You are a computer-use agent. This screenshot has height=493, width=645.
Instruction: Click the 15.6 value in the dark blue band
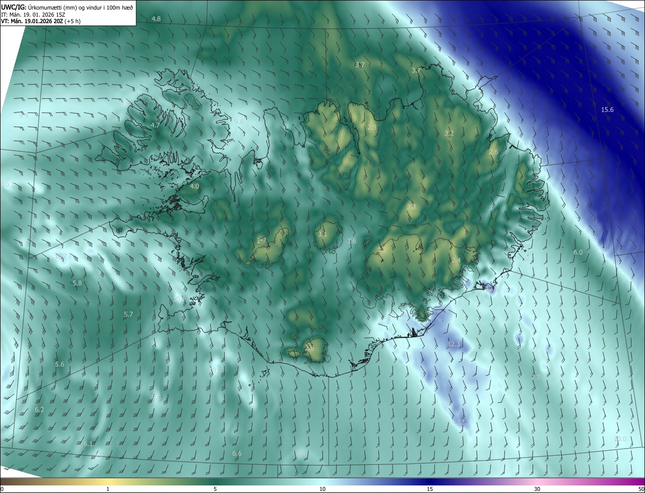(x=608, y=110)
